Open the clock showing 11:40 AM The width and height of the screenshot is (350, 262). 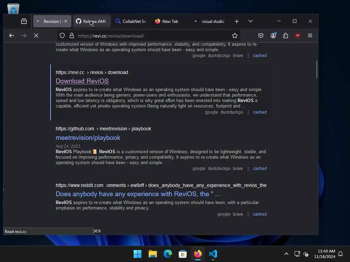325,254
